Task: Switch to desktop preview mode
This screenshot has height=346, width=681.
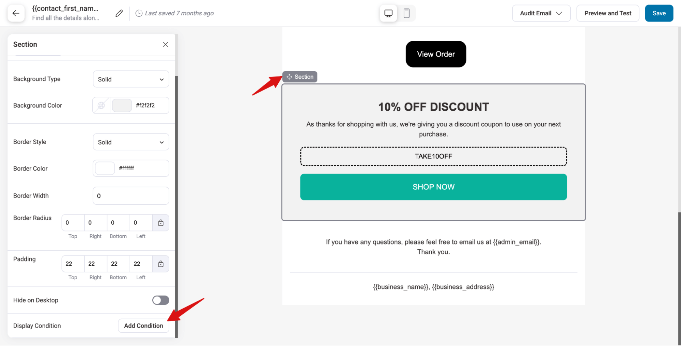Action: click(388, 13)
